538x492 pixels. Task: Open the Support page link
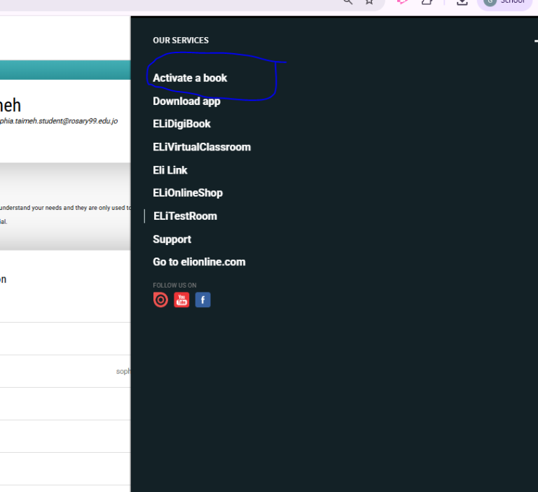(x=172, y=239)
